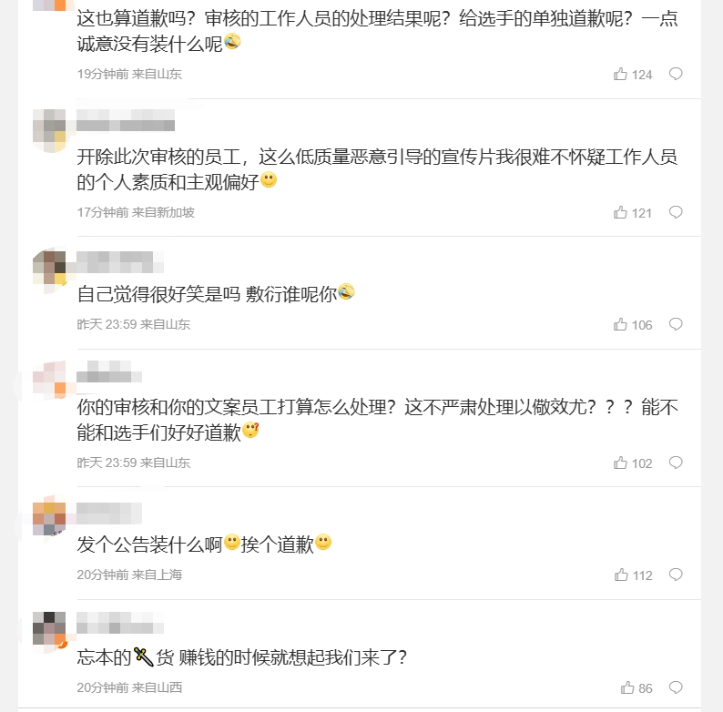723x712 pixels.
Task: Reply to the 忘本的 comment from 山西
Action: 676,687
